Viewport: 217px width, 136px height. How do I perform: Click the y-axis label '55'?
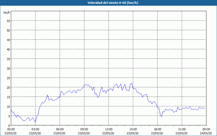(x=8, y=21)
